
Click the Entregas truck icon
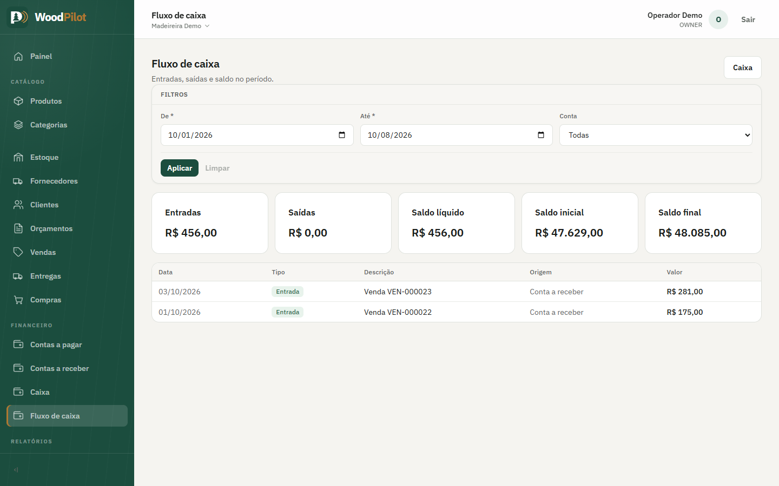click(18, 276)
